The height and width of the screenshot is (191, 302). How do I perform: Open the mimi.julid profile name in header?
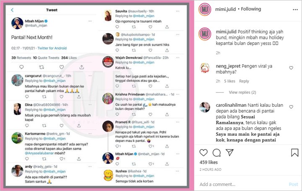coord(225,9)
